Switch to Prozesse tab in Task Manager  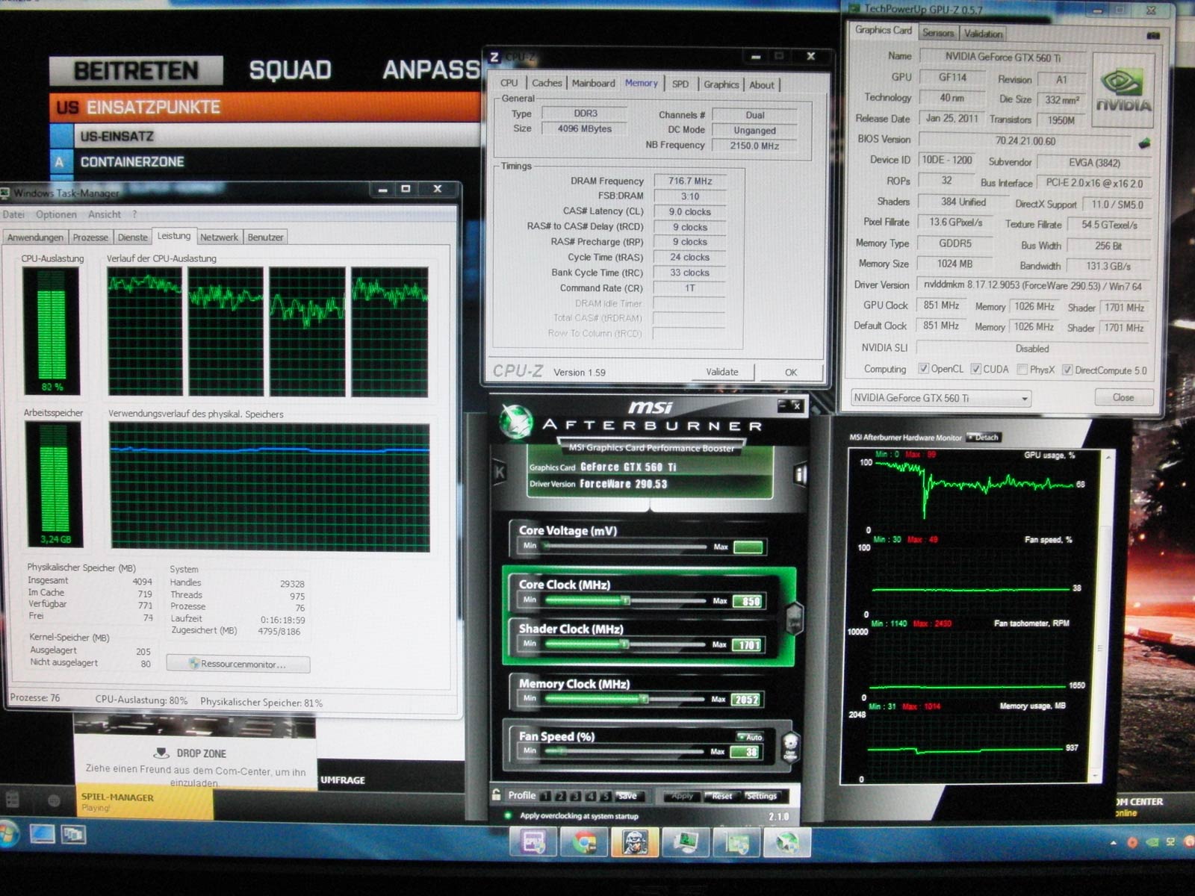(x=90, y=237)
